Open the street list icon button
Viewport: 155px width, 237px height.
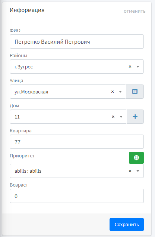pos(135,92)
